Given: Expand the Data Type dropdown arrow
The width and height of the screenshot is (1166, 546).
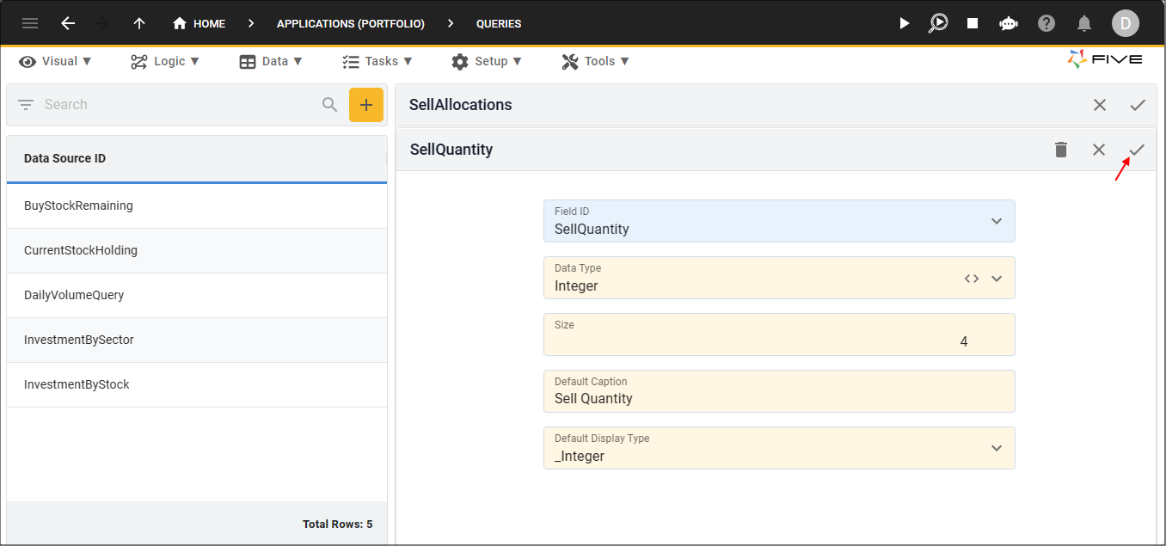Looking at the screenshot, I should pyautogui.click(x=997, y=278).
